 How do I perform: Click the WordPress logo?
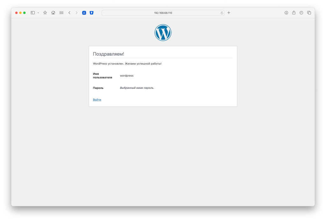pyautogui.click(x=163, y=33)
